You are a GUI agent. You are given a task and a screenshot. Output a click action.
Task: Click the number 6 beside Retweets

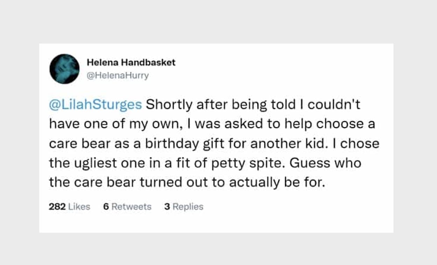click(x=106, y=207)
